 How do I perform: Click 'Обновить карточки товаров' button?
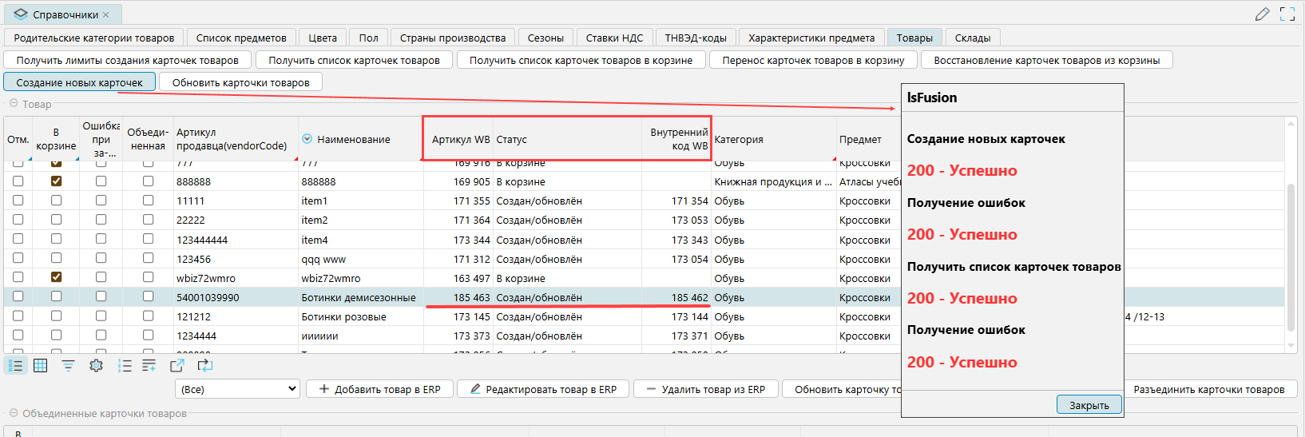(x=240, y=82)
